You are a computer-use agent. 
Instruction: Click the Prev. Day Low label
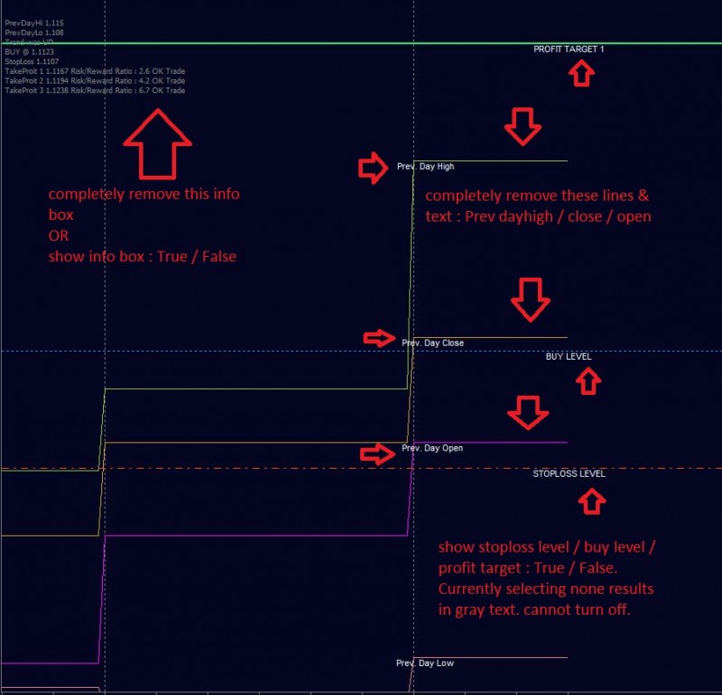(x=425, y=663)
